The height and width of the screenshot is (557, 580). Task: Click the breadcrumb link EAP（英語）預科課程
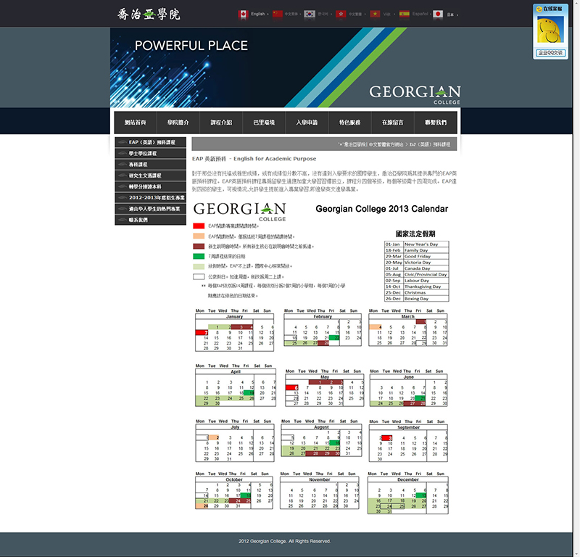click(430, 145)
